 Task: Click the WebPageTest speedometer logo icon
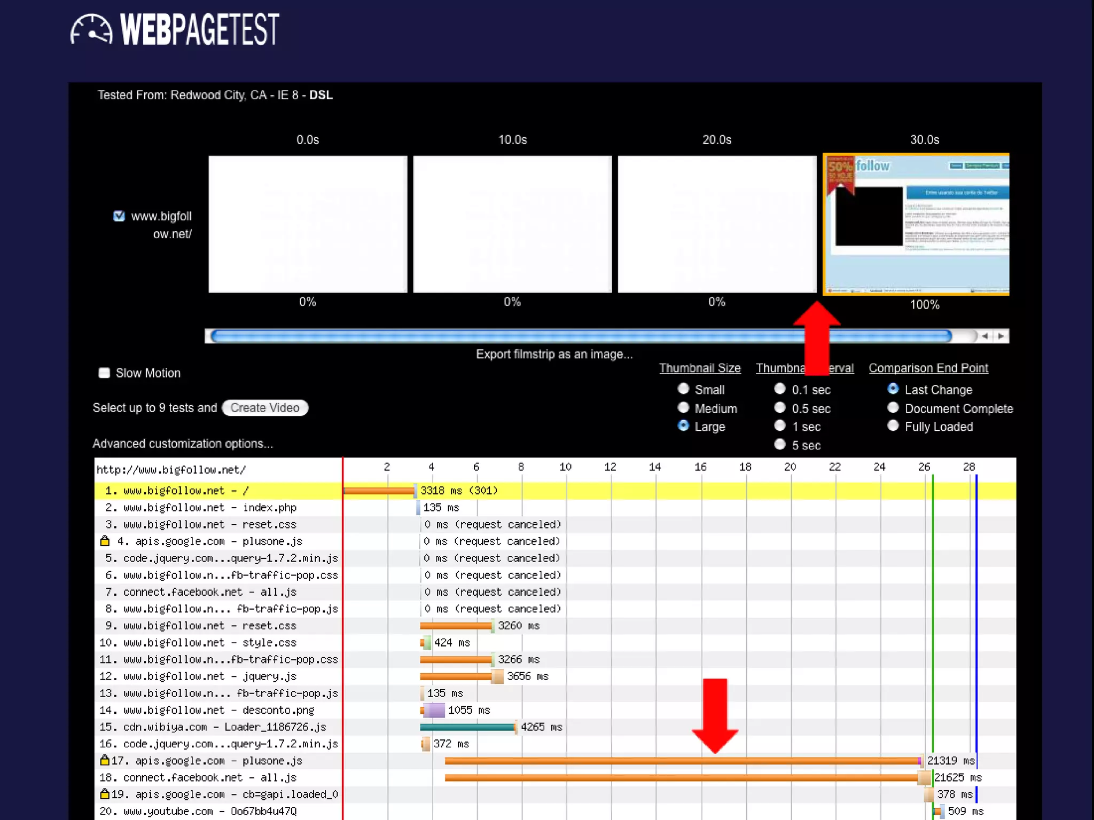[91, 30]
